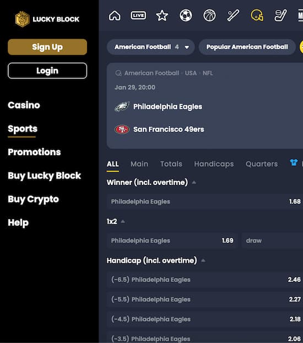
Task: Switch to the Handicaps tab
Action: click(x=214, y=164)
